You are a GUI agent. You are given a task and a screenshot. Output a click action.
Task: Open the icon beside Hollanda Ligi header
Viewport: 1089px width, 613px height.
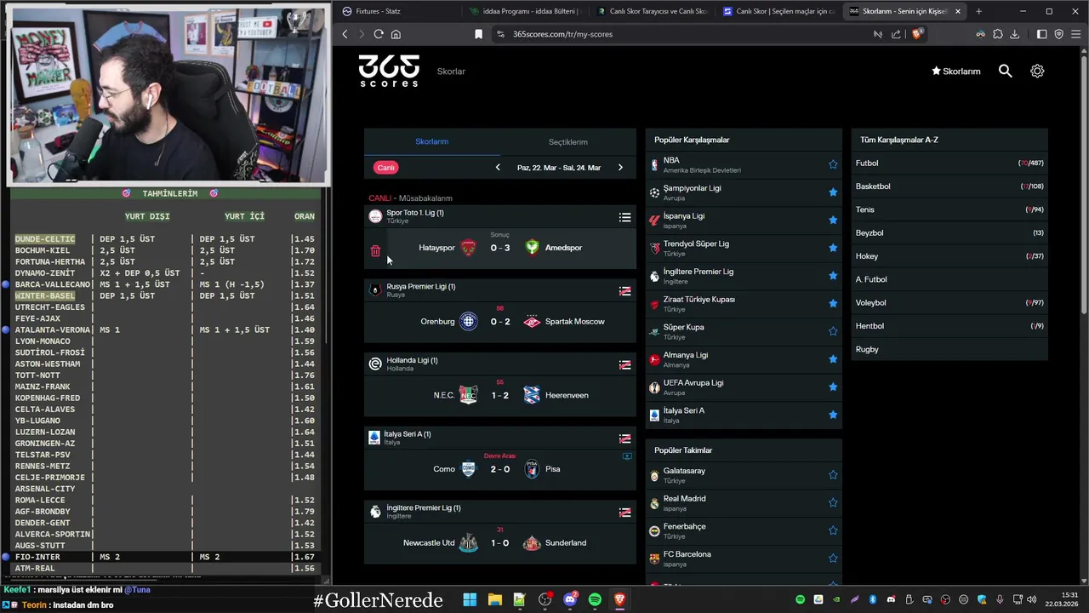point(624,364)
